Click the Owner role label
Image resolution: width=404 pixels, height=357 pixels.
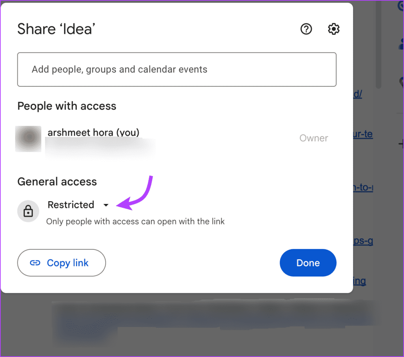tap(314, 138)
